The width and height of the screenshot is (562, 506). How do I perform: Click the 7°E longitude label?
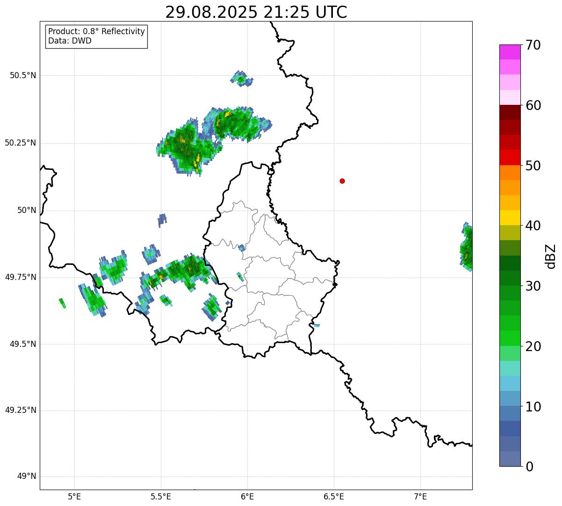point(420,496)
